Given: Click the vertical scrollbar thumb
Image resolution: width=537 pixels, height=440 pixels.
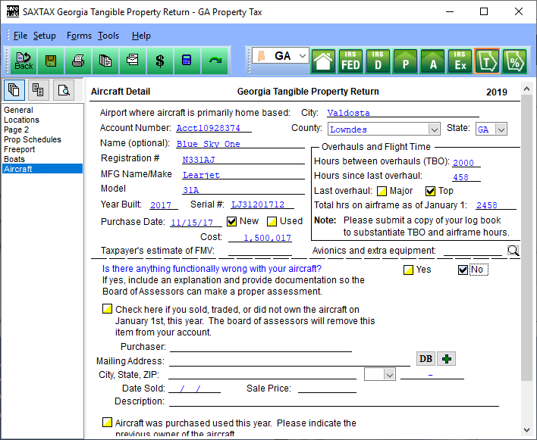Looking at the screenshot, I should pos(526,238).
